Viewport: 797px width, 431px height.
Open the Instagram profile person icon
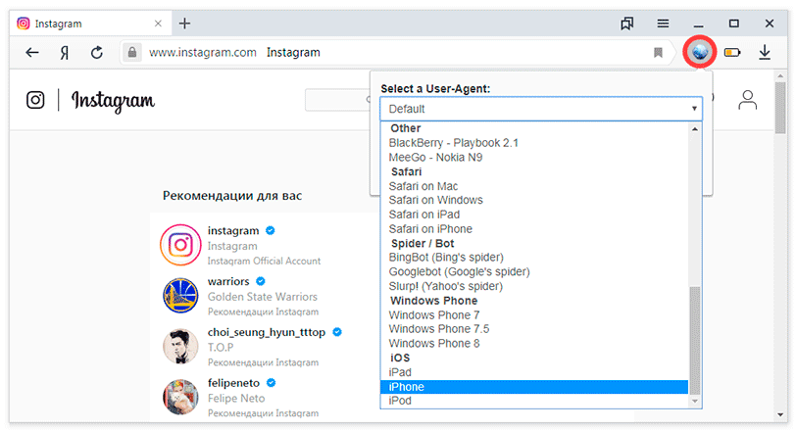point(748,100)
